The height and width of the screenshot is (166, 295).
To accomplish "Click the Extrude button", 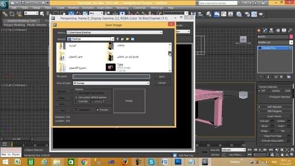I will (264, 121).
